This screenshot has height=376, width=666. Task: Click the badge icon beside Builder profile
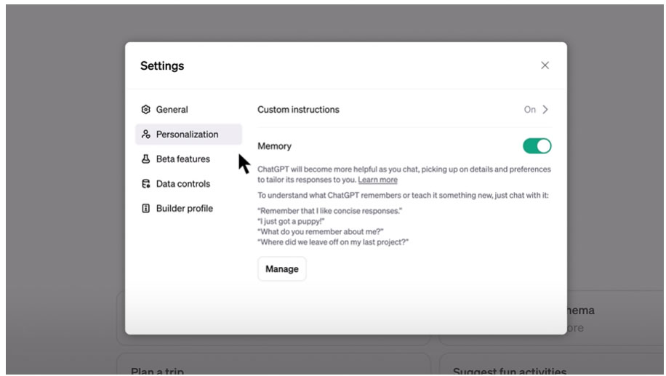pos(145,209)
